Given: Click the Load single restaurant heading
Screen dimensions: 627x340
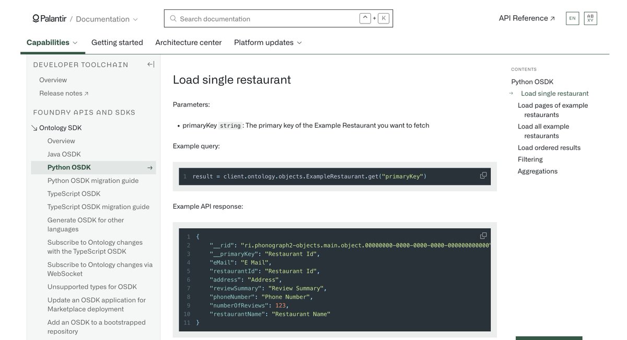Looking at the screenshot, I should point(232,80).
